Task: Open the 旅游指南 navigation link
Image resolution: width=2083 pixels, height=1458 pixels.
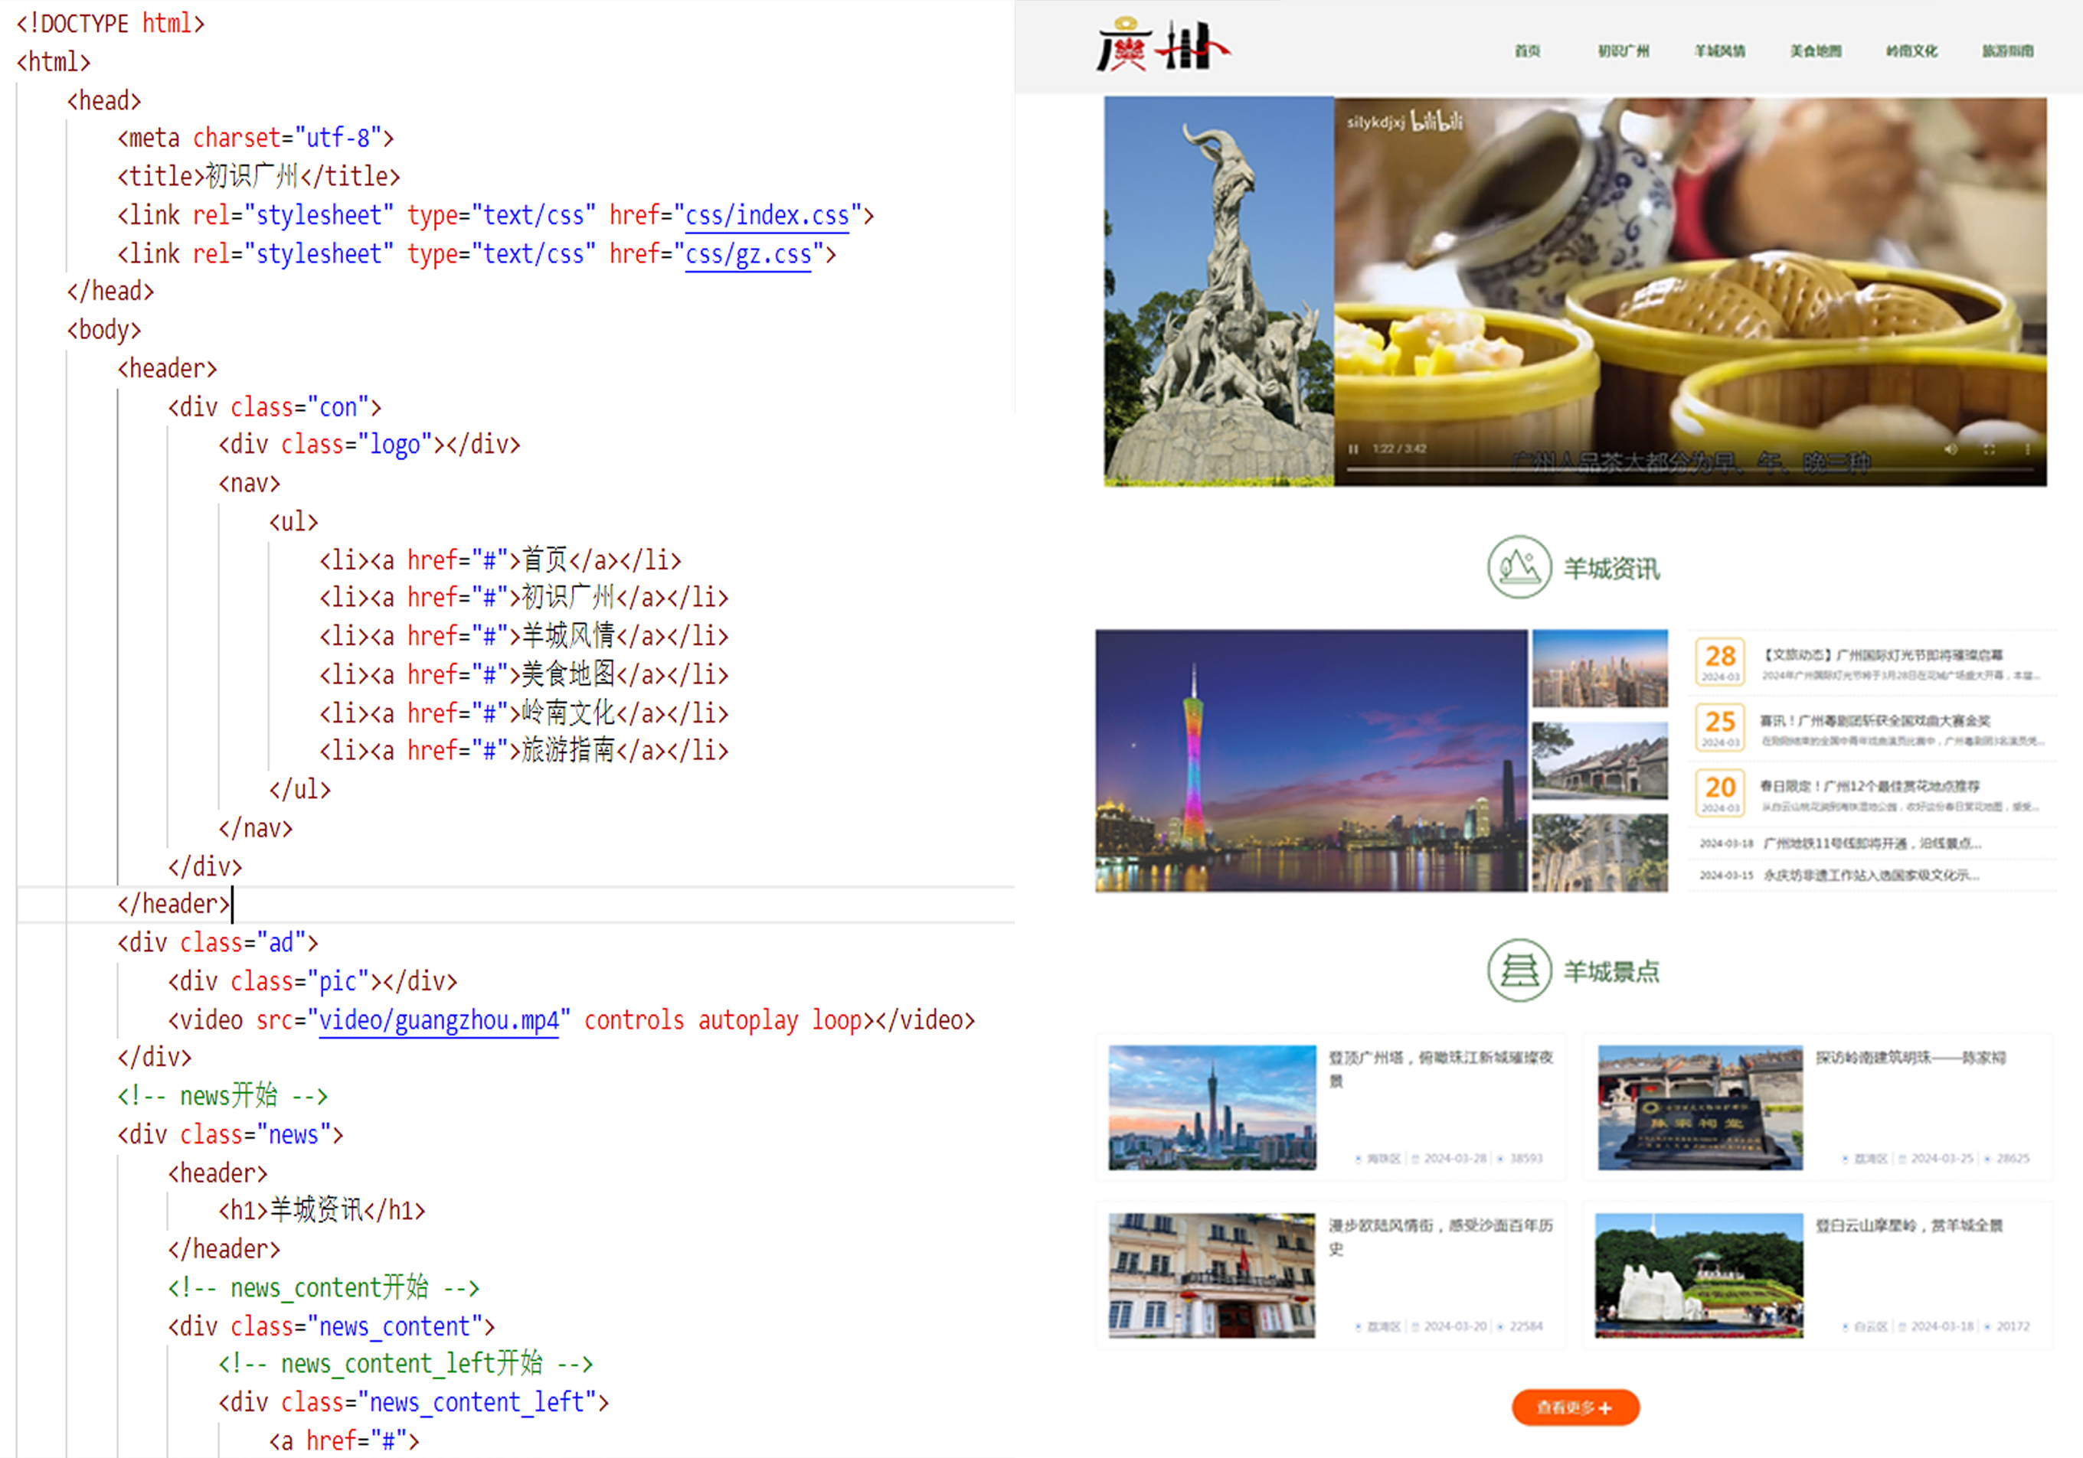Action: 2008,51
